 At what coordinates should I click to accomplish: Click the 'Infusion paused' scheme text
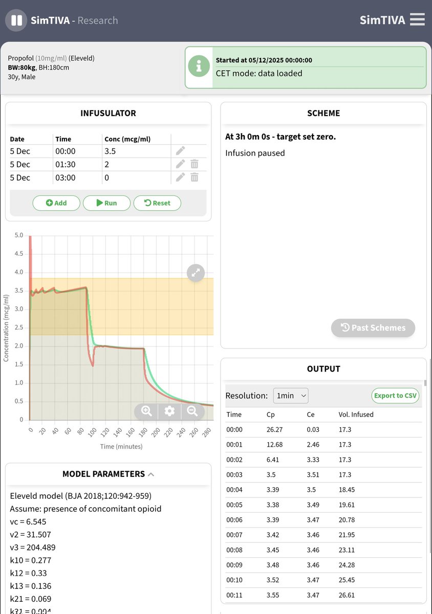click(255, 153)
